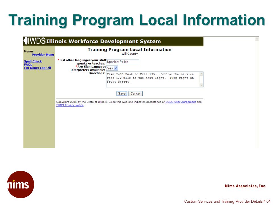Click the Menus heading in sidebar

29,52
